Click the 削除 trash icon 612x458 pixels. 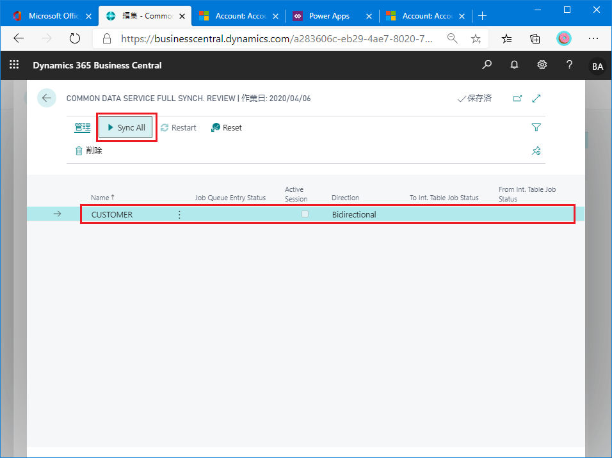(79, 151)
